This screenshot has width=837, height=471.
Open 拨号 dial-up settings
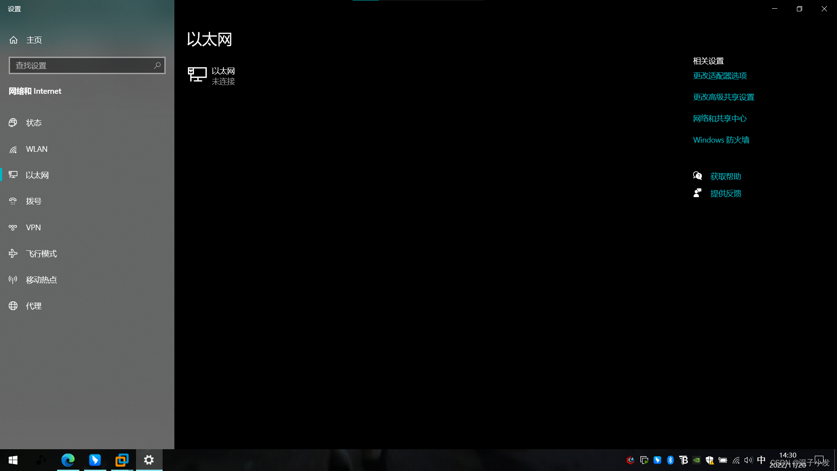33,201
